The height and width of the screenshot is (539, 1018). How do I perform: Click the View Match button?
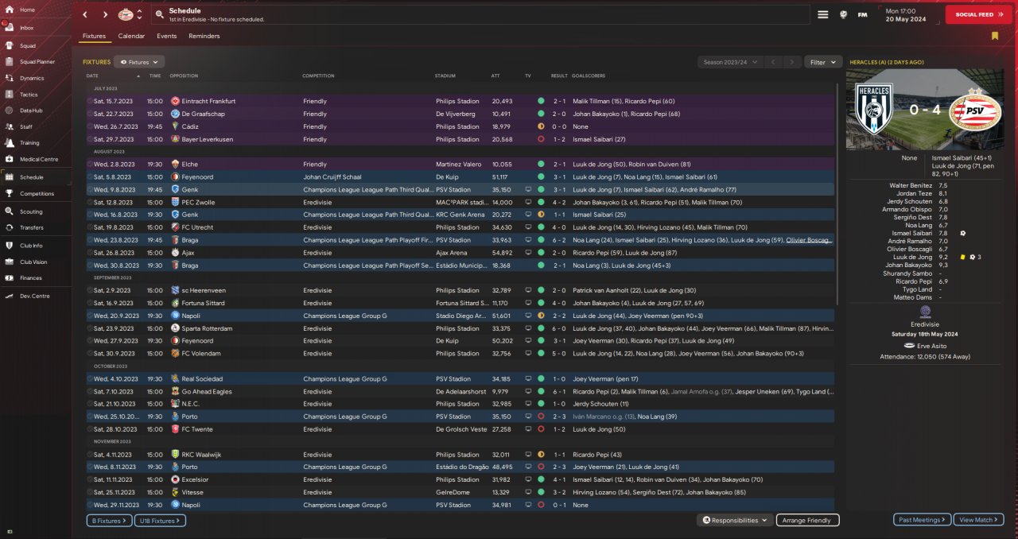pos(978,520)
